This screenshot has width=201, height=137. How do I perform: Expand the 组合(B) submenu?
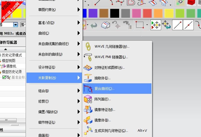tap(54, 91)
